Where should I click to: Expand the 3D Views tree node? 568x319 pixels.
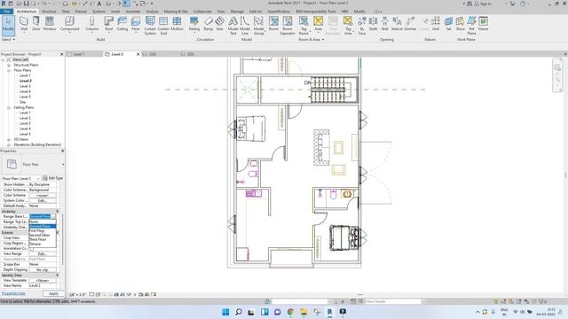9,139
